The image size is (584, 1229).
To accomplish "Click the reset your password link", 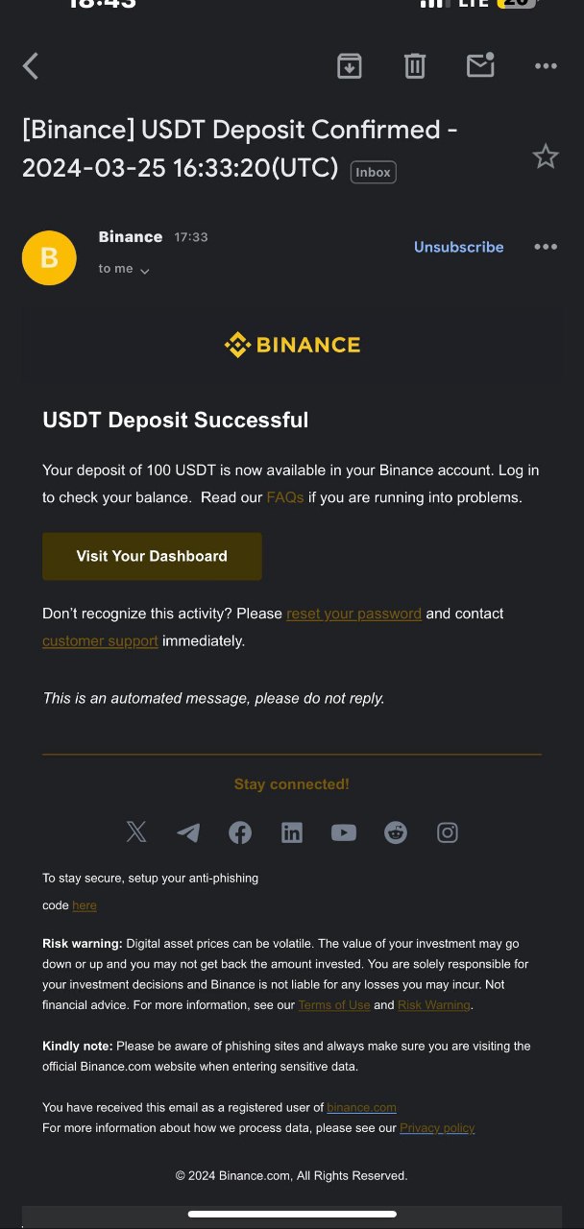I will pos(353,614).
